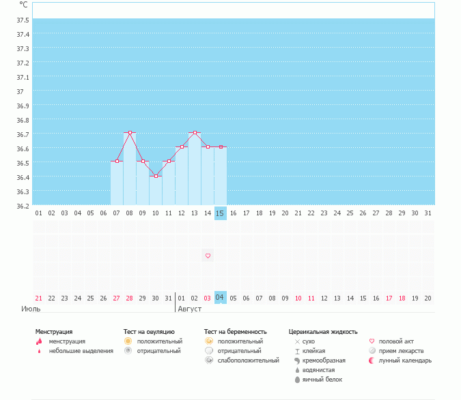The height and width of the screenshot is (400, 461).
Task: Select the creamy cervical fluid icon
Action: point(296,360)
